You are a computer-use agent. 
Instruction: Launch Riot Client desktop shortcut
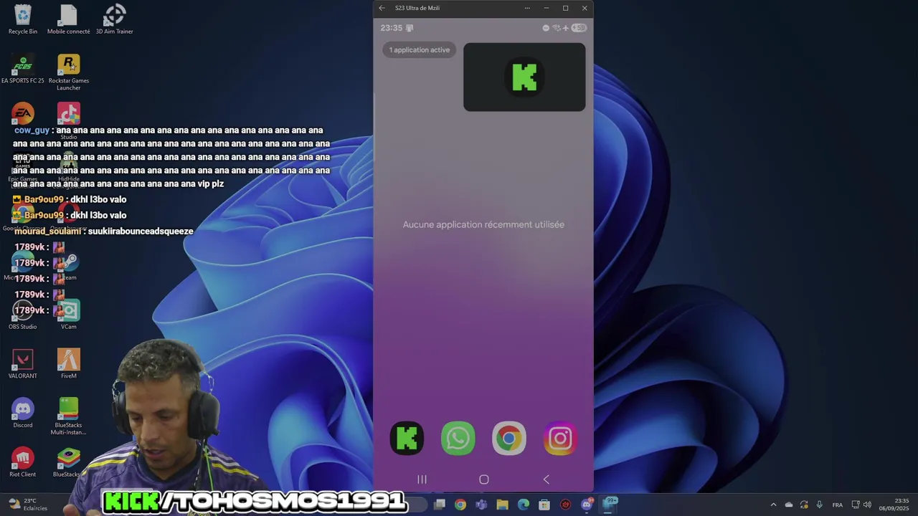[23, 463]
